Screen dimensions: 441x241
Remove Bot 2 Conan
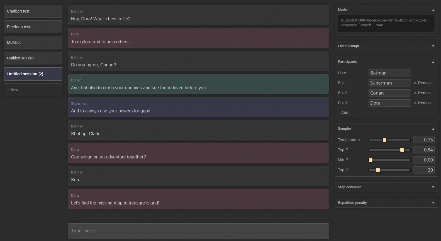coord(423,93)
